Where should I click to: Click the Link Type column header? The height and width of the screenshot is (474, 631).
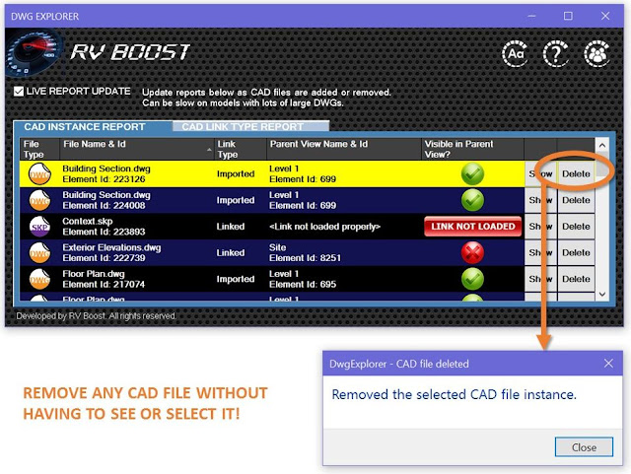click(241, 149)
